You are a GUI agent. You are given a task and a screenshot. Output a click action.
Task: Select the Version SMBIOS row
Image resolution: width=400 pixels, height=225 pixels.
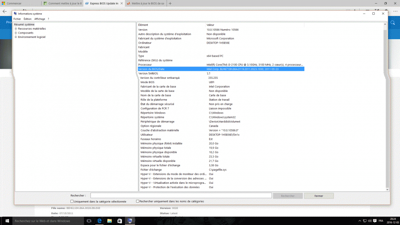[x=221, y=74]
